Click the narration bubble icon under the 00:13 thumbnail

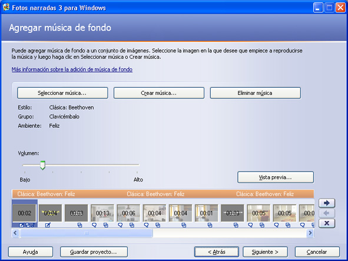point(94,225)
